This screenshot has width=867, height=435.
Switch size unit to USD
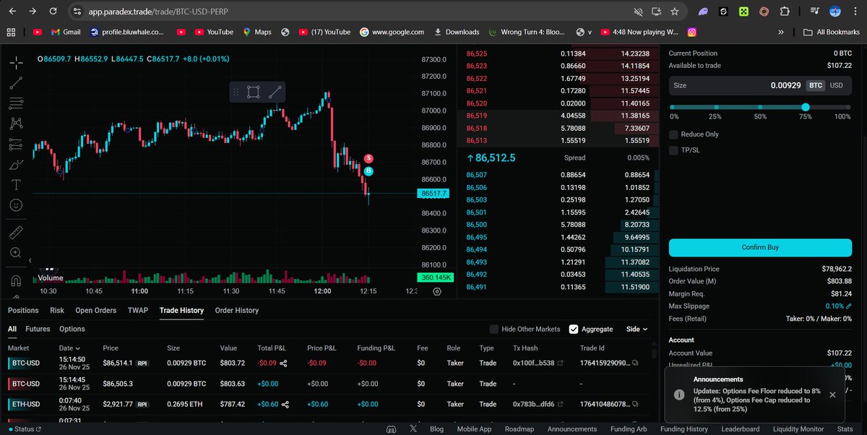point(836,85)
